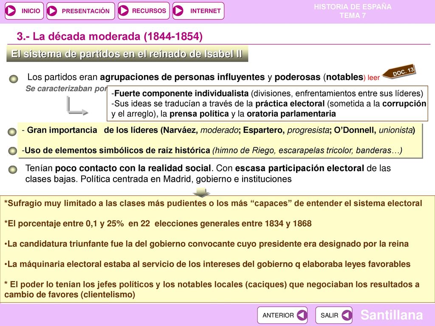
Task: Click the bullet beside 'Gran importancia de los líderes'
Action: pyautogui.click(x=12, y=132)
